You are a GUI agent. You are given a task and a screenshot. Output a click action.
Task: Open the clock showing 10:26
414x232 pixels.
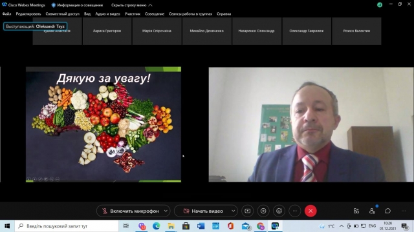388,226
